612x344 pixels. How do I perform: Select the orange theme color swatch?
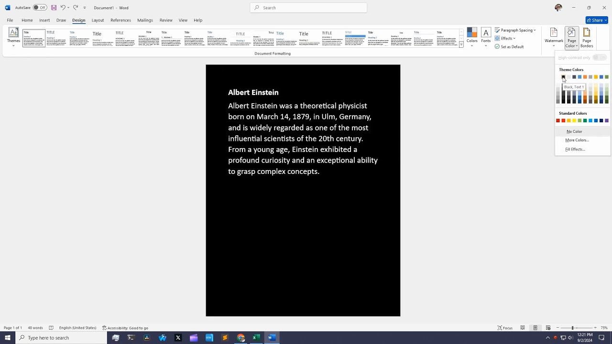585,77
